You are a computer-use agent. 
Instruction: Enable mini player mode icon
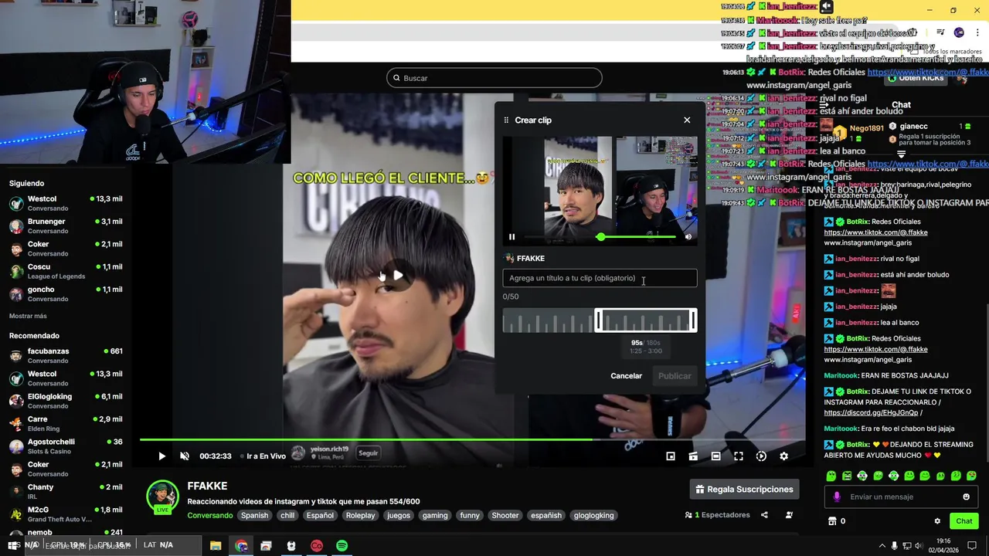[x=671, y=456]
